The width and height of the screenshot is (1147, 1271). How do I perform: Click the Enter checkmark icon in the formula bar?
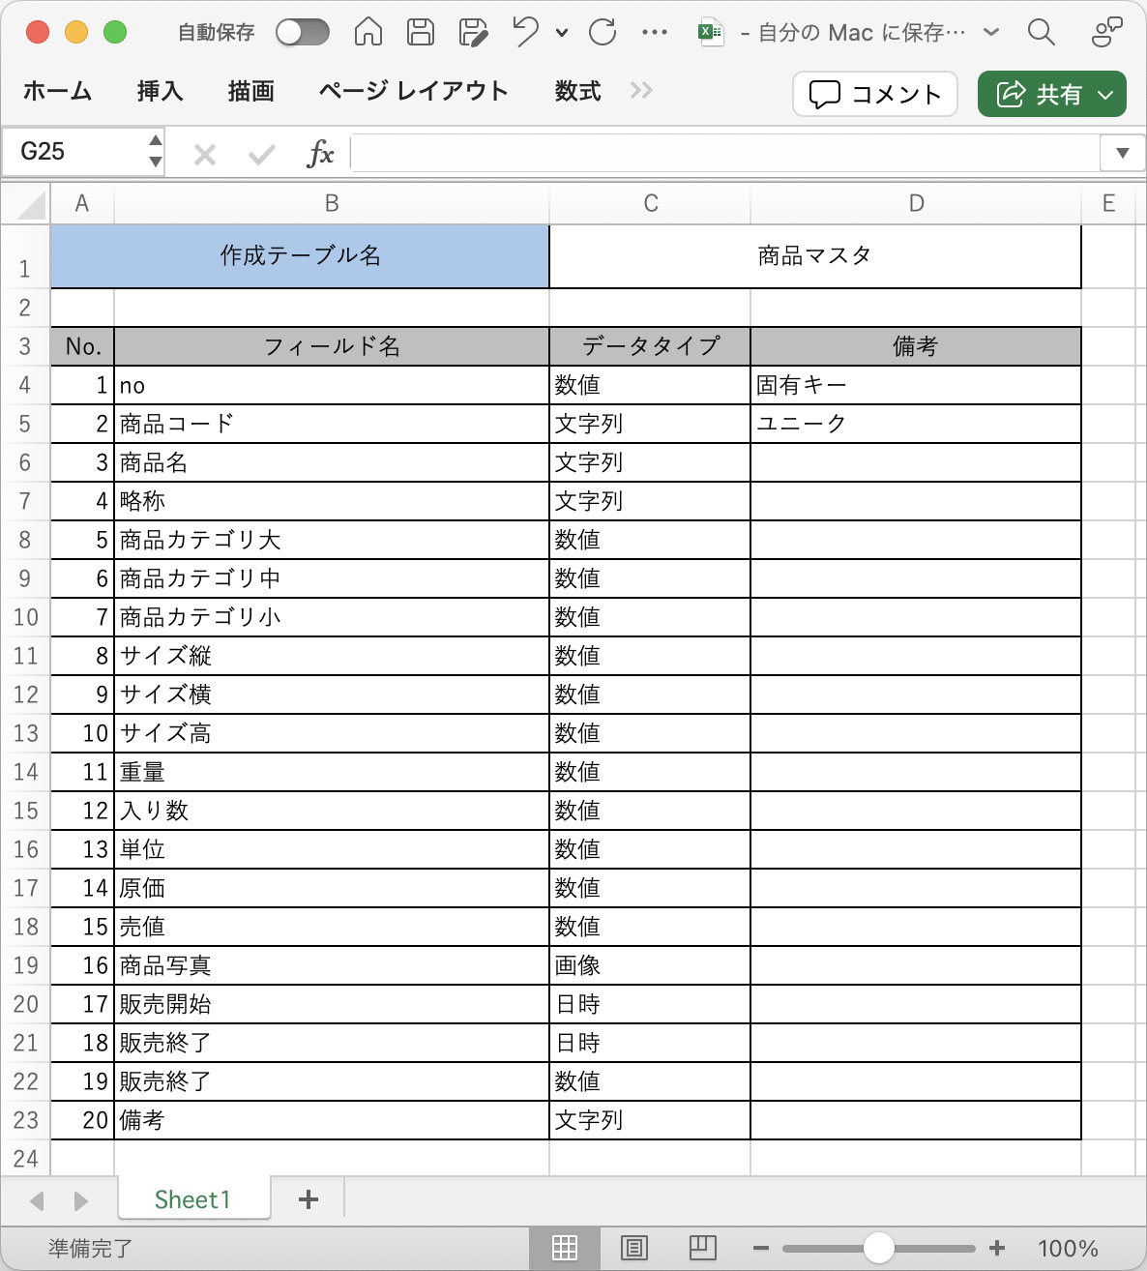[261, 154]
